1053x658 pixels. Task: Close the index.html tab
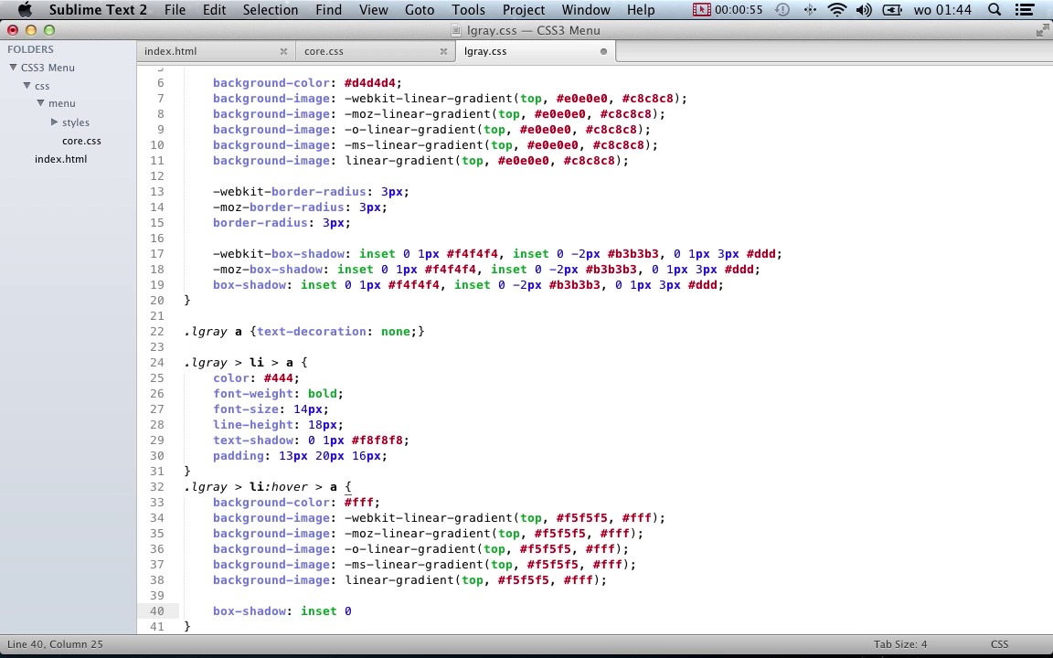(x=283, y=51)
